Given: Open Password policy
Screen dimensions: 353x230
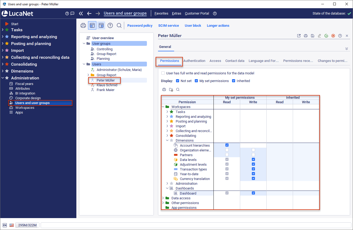Looking at the screenshot, I should point(140,26).
